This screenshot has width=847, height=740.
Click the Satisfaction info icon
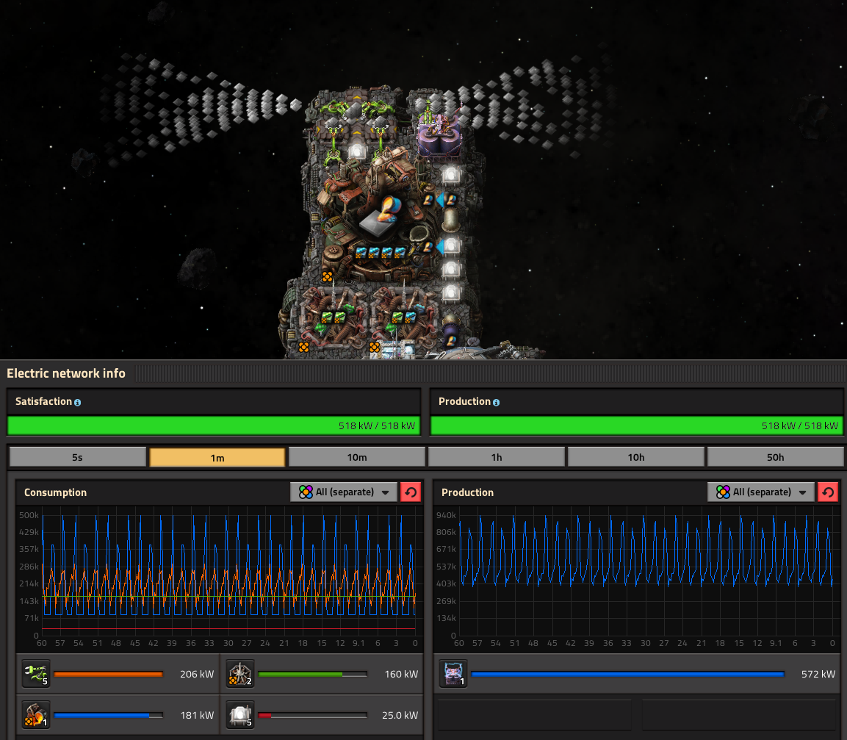tap(77, 402)
